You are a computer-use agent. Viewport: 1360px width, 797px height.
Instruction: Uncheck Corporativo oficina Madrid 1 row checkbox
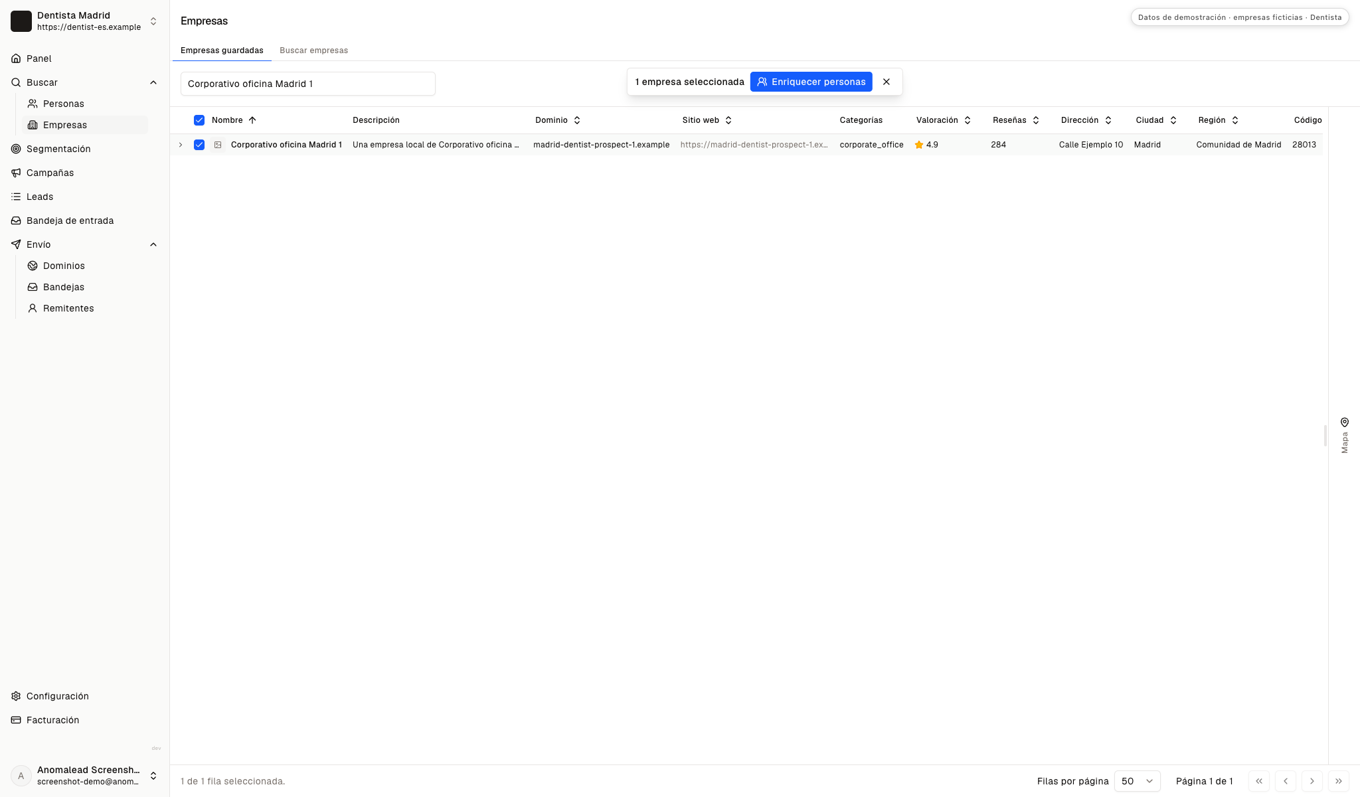199,145
